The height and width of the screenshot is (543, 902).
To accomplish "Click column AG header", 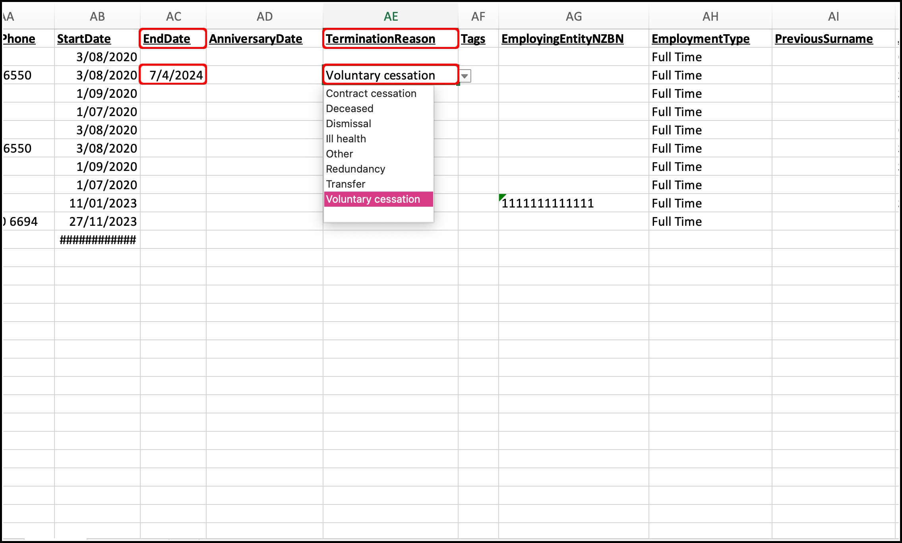I will point(573,16).
